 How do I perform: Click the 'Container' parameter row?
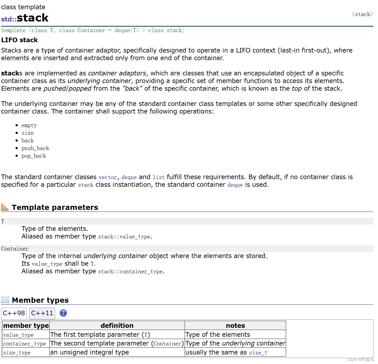(x=187, y=249)
